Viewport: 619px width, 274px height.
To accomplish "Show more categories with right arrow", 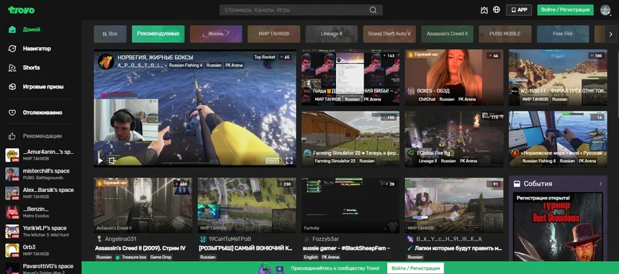I will pyautogui.click(x=610, y=34).
